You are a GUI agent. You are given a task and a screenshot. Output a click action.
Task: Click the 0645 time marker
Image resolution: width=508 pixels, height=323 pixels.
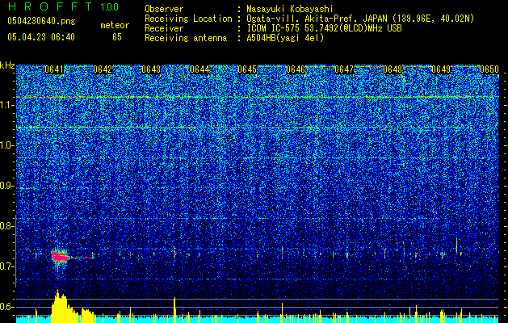(247, 69)
